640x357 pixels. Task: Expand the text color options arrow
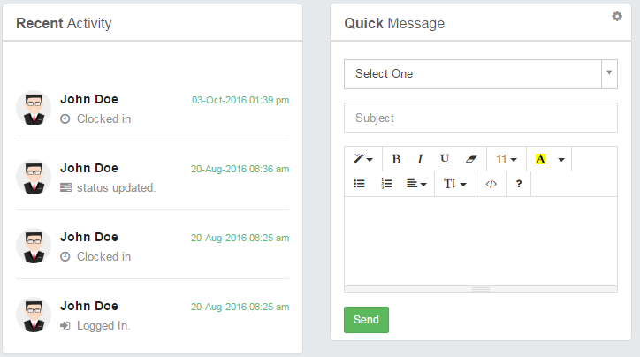click(561, 159)
